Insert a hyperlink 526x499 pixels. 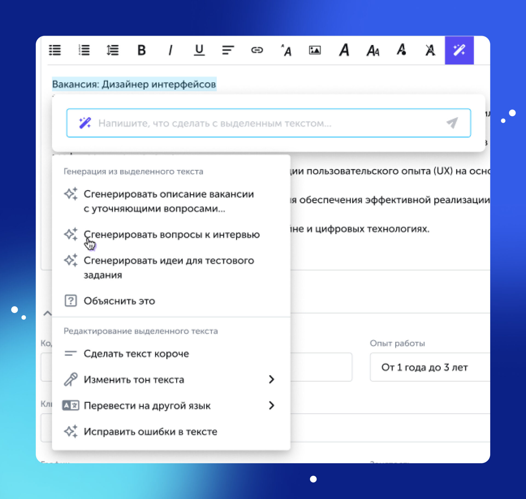(x=257, y=50)
